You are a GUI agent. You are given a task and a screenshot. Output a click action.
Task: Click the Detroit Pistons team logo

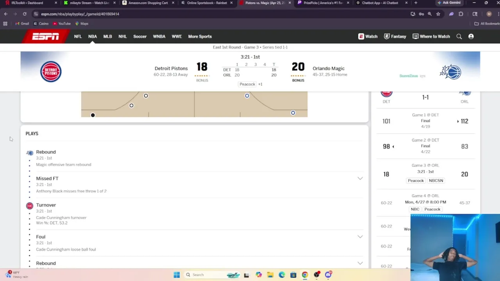(51, 71)
